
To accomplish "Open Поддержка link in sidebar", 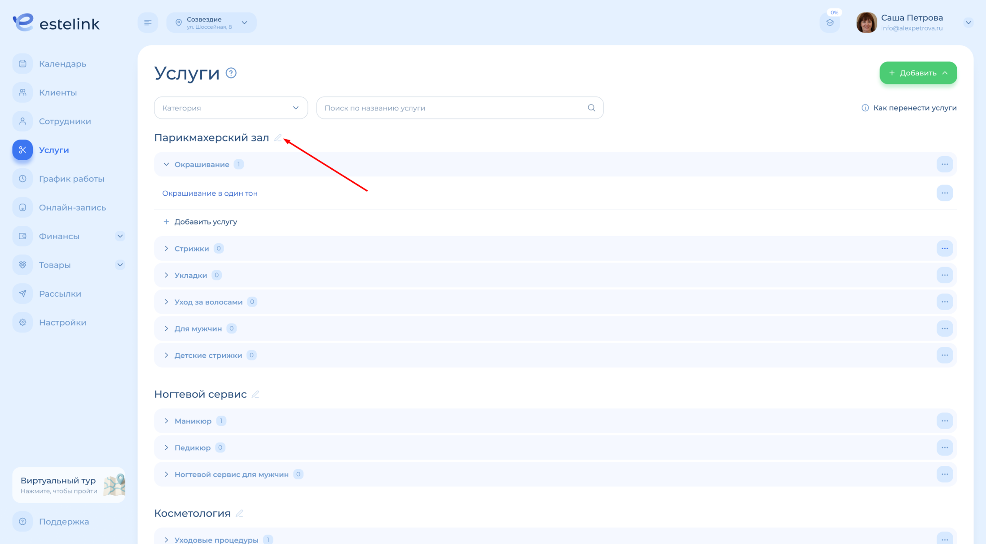I will pos(64,522).
